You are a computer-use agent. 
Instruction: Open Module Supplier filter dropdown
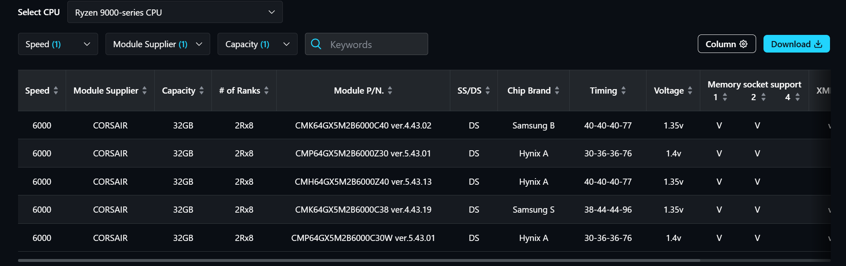[158, 44]
